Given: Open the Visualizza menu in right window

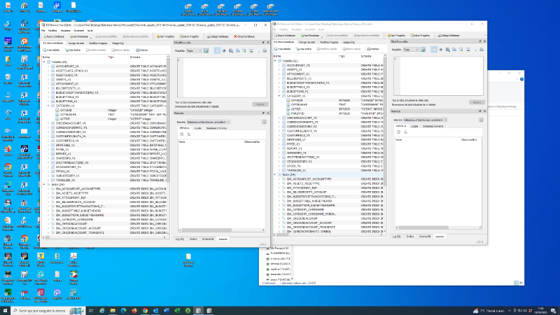Looking at the screenshot, I should pos(296,29).
